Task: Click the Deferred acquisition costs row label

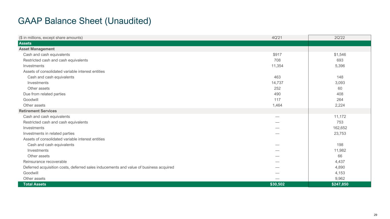Action: point(99,167)
